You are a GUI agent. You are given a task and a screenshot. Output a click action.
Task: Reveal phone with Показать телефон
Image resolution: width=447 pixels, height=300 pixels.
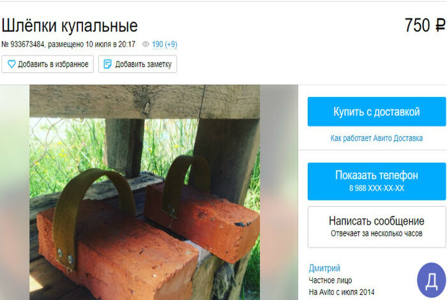tap(377, 181)
